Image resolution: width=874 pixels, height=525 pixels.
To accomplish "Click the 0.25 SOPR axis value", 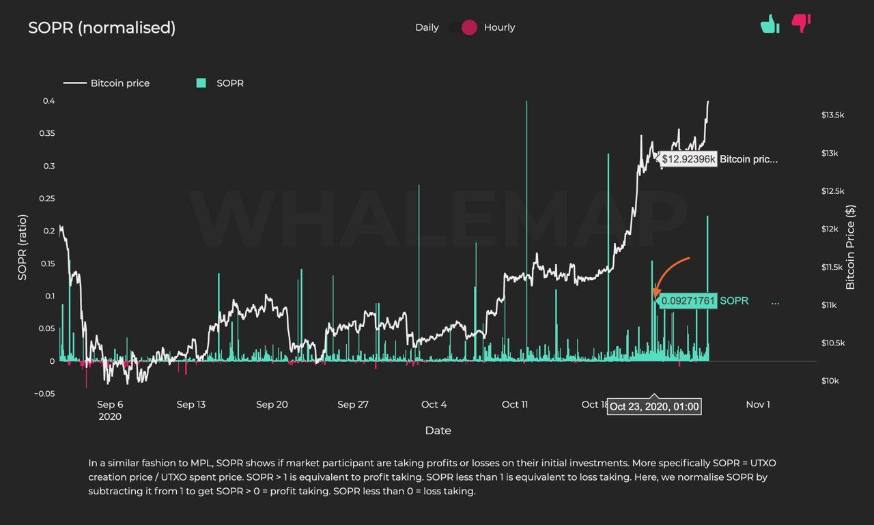I will pyautogui.click(x=46, y=199).
